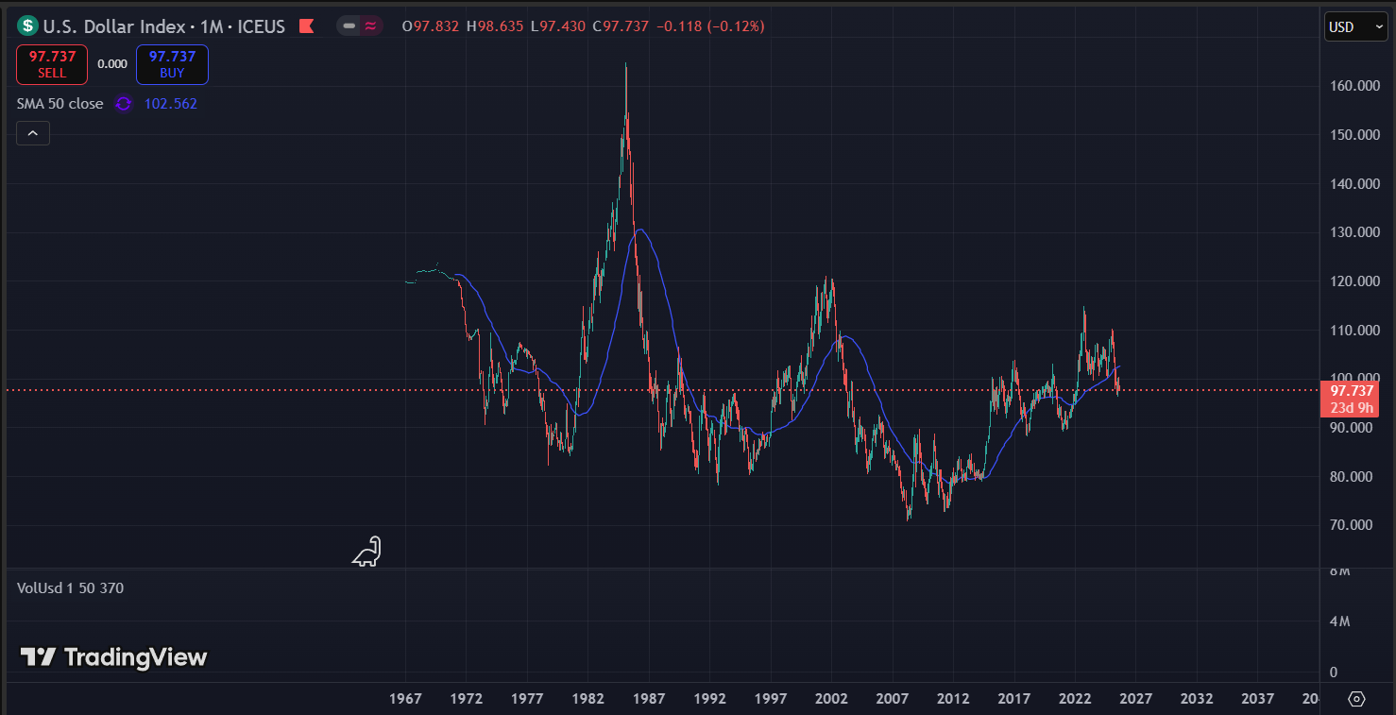Click the 4M volume axis label

[x=1339, y=621]
